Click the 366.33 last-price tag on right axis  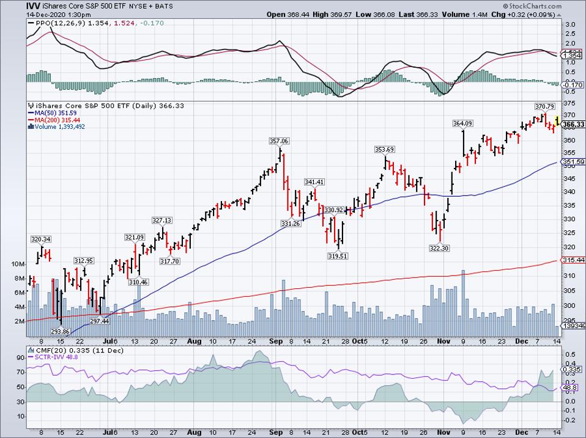pos(573,124)
